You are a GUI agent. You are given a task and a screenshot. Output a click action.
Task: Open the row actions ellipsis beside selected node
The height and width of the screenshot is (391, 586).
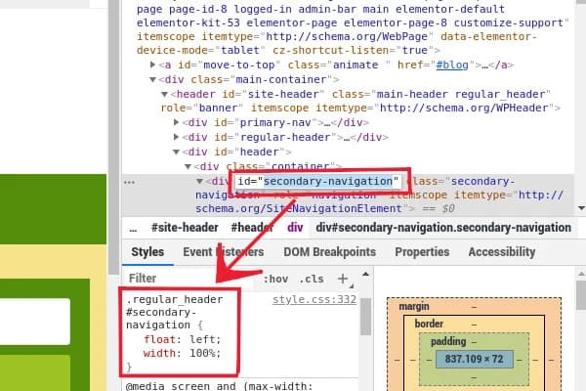coord(129,182)
